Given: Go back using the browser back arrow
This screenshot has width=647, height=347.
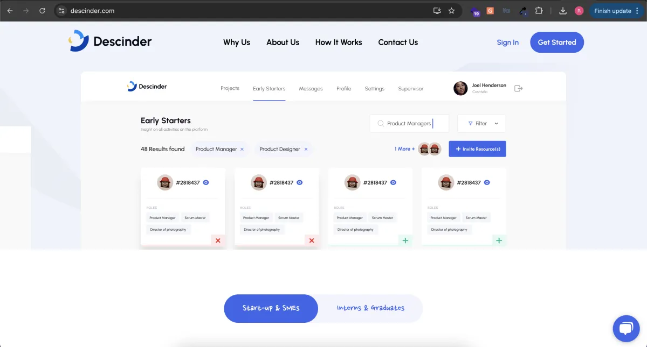Looking at the screenshot, I should [10, 11].
